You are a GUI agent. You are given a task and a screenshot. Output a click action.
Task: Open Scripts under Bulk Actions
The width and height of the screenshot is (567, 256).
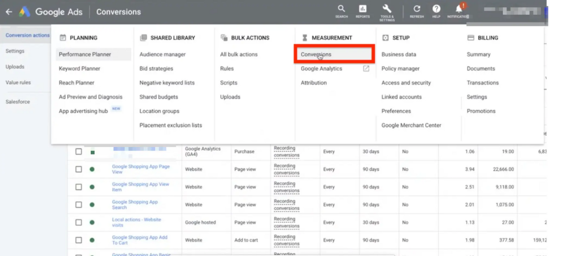pyautogui.click(x=229, y=83)
